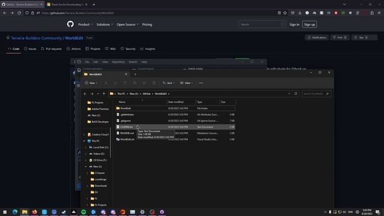
Task: Star the WorldEdit repository
Action: 361,37
